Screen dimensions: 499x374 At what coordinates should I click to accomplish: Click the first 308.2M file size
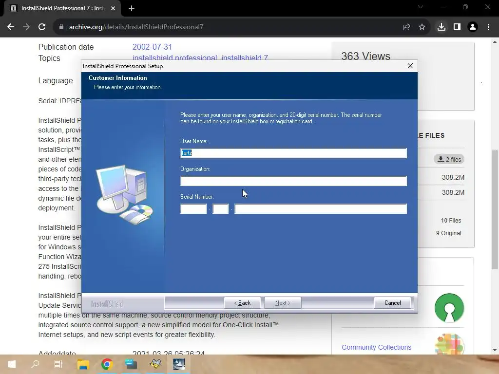pyautogui.click(x=453, y=177)
